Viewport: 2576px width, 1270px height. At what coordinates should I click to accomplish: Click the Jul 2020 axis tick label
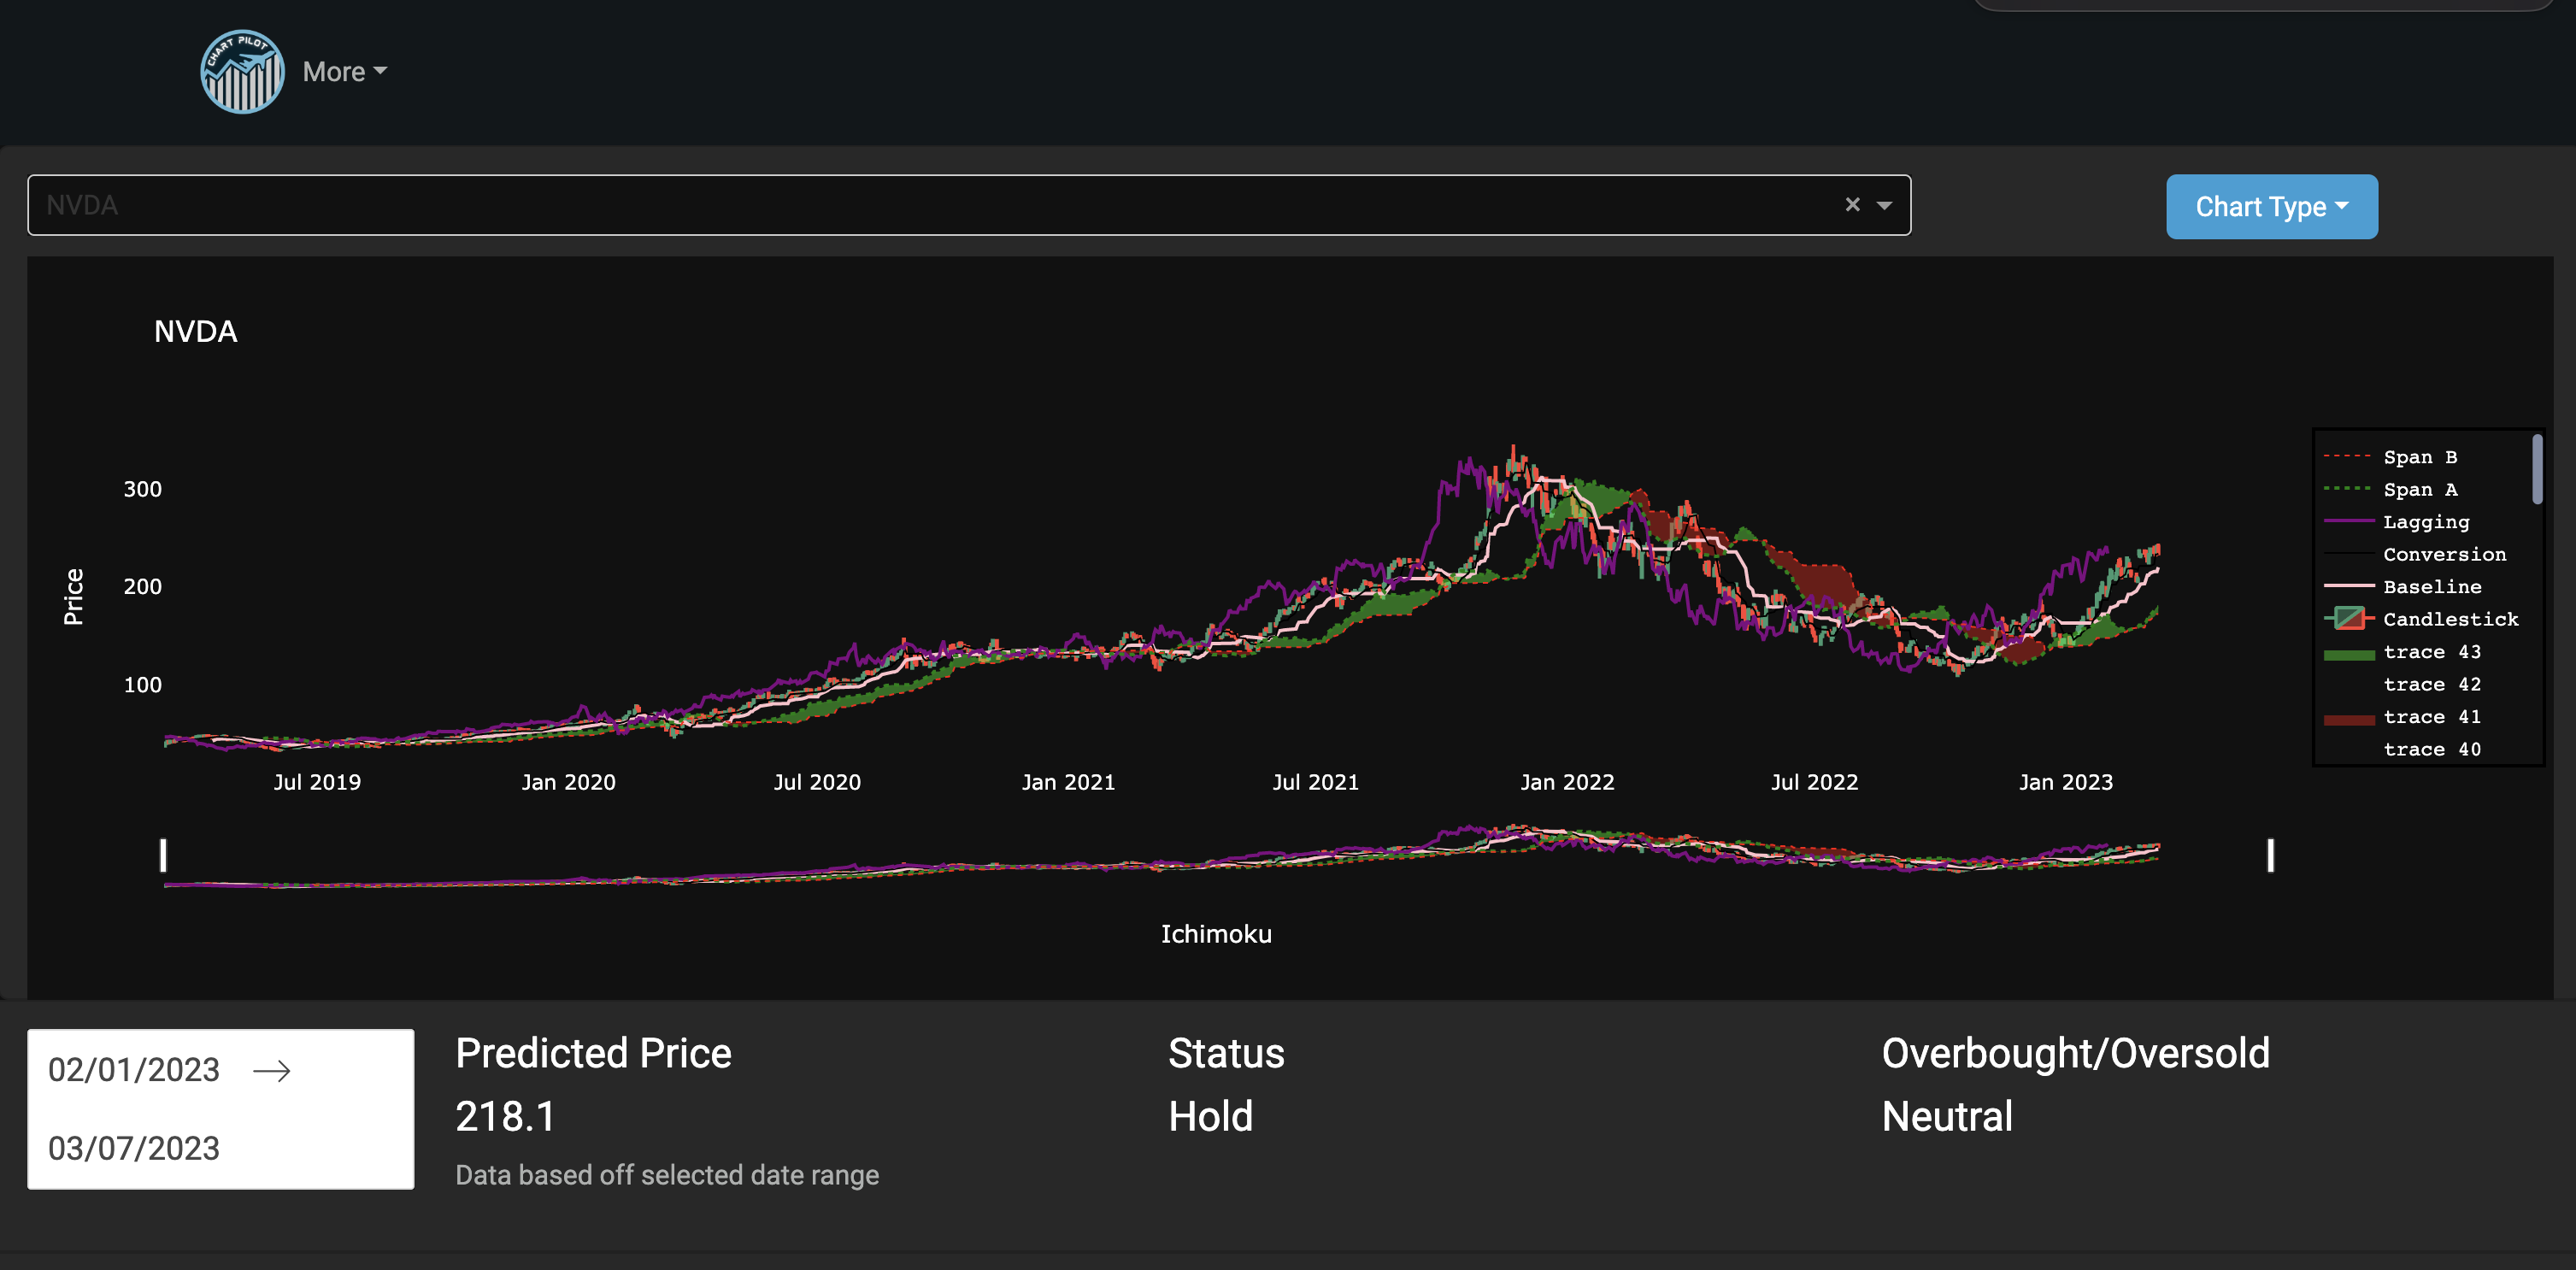coord(817,782)
